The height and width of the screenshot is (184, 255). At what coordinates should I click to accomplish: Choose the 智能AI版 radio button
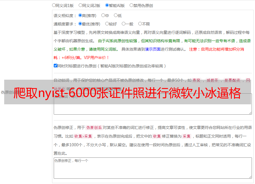[x=107, y=5]
